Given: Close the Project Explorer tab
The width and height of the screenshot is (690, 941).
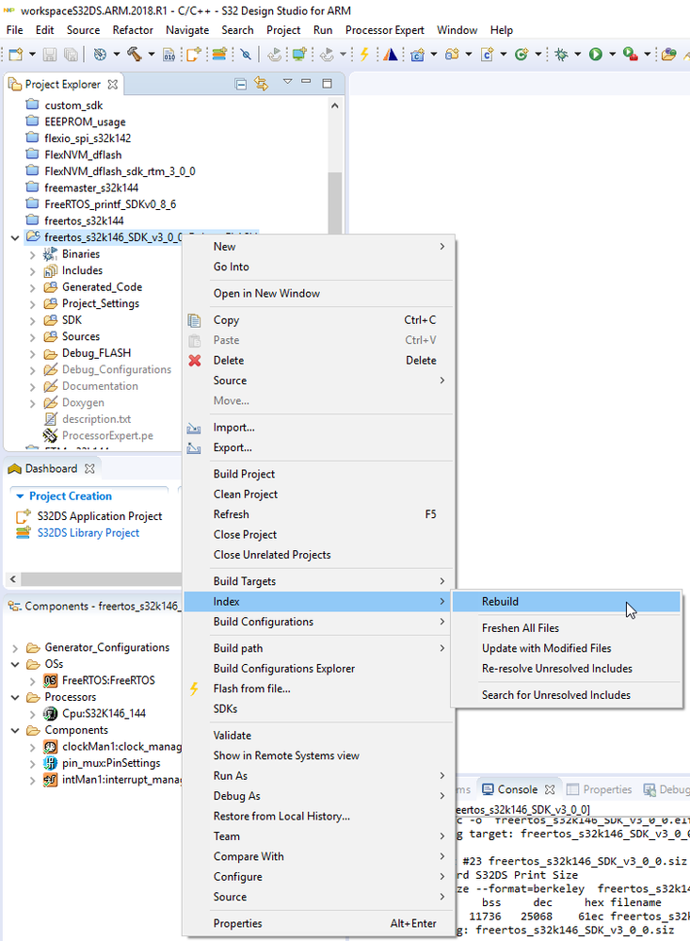Looking at the screenshot, I should (113, 85).
